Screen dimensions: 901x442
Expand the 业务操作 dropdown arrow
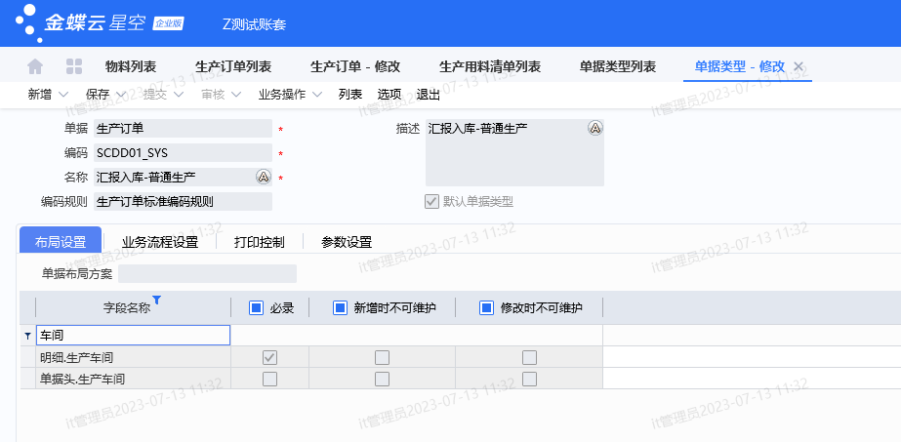coord(317,95)
